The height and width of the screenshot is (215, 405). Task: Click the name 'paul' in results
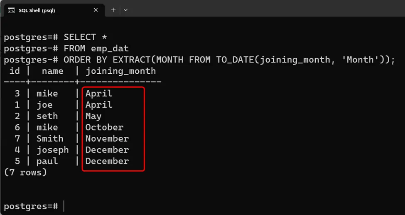[47, 161]
